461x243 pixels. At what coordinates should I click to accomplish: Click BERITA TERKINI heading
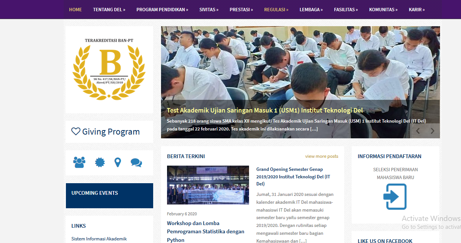(x=186, y=156)
